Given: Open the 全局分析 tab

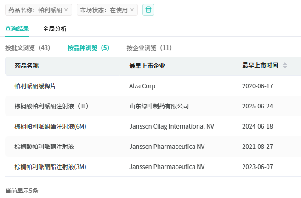Looking at the screenshot, I should tap(55, 28).
